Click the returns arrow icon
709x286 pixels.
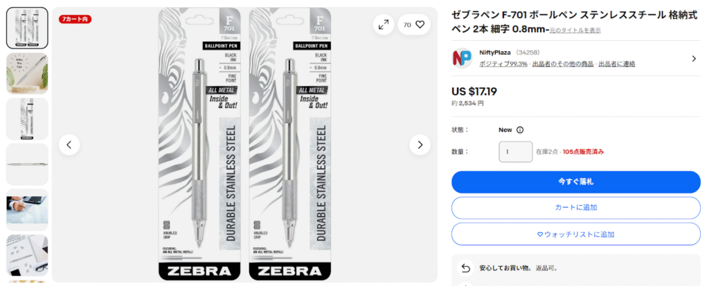466,267
